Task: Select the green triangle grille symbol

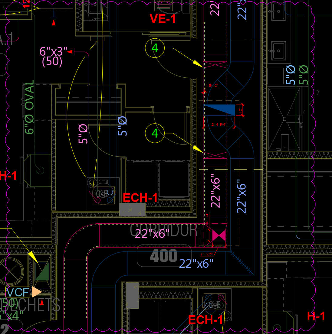Action: pos(42,271)
